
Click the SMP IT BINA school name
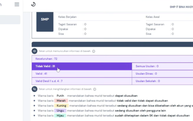click(181, 7)
